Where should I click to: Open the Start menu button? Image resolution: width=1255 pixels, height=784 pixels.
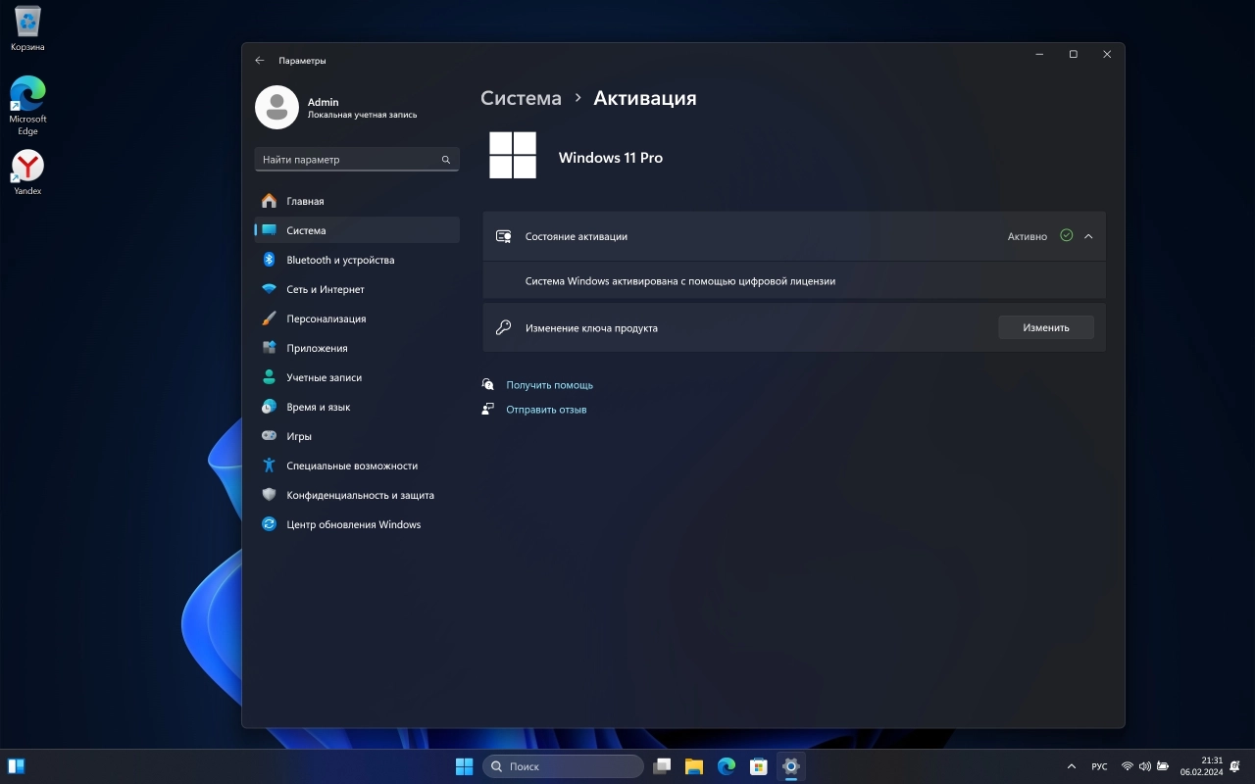pos(464,766)
